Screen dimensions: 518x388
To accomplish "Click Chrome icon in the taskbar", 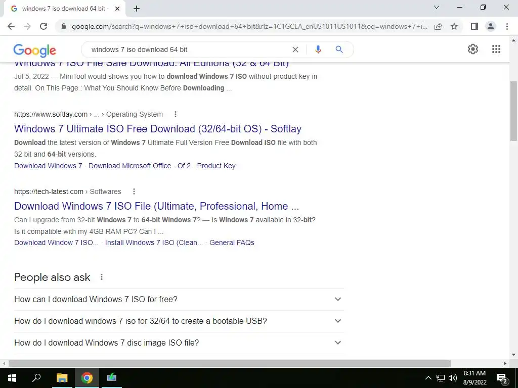I will point(87,378).
